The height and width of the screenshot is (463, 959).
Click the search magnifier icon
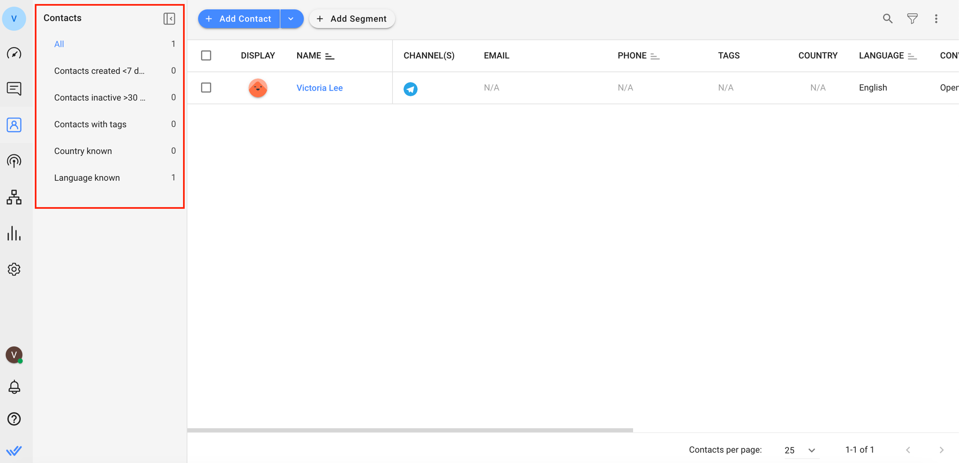(x=887, y=19)
